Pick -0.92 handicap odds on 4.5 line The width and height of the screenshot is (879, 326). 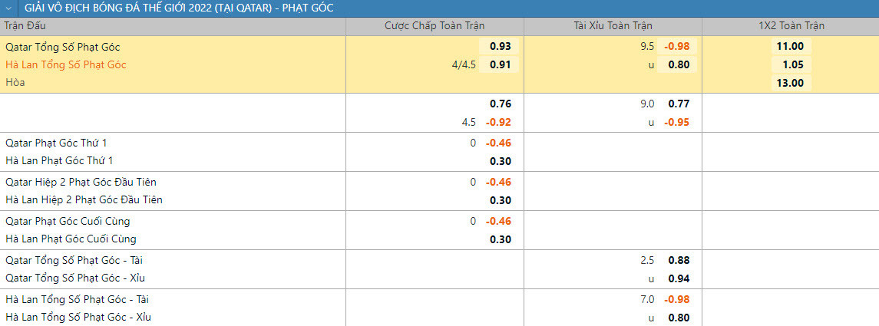(498, 122)
